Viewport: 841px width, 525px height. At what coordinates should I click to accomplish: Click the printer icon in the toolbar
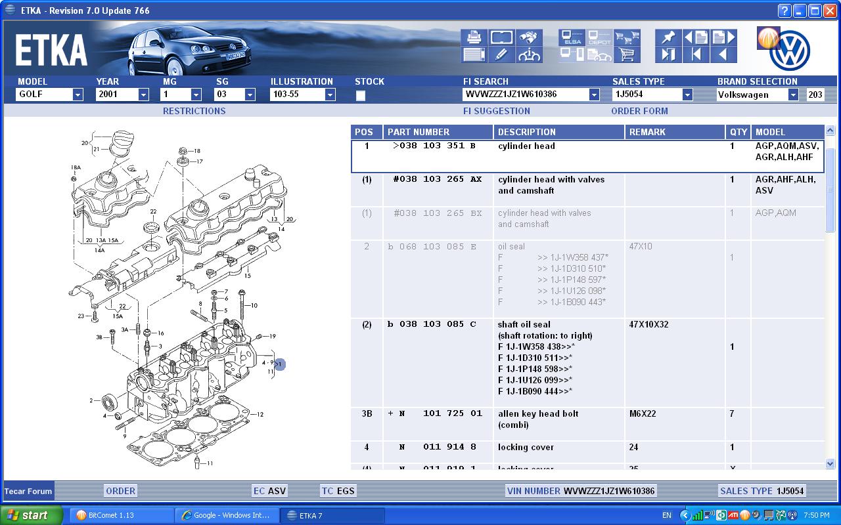(474, 37)
